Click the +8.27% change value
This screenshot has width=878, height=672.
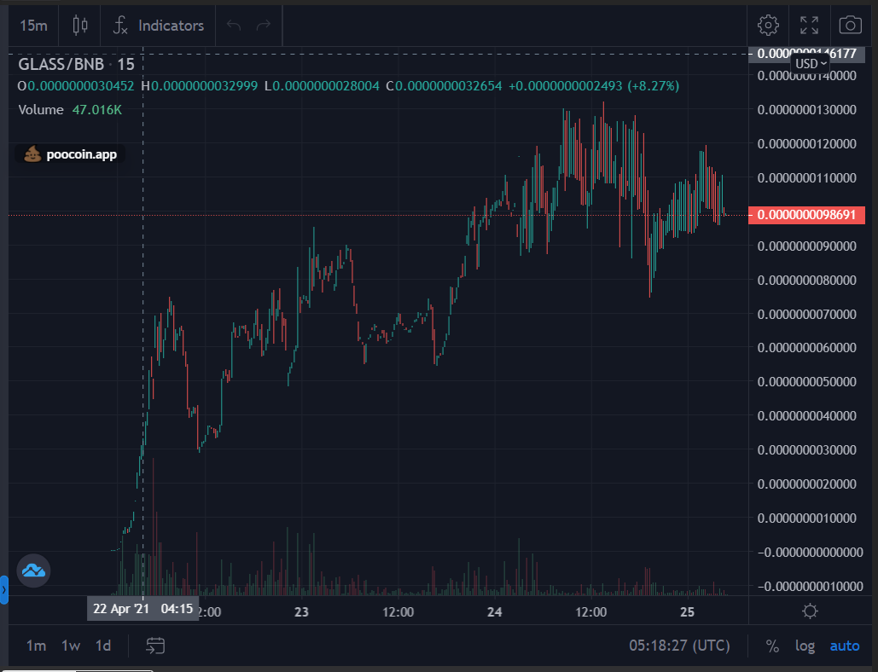click(653, 86)
